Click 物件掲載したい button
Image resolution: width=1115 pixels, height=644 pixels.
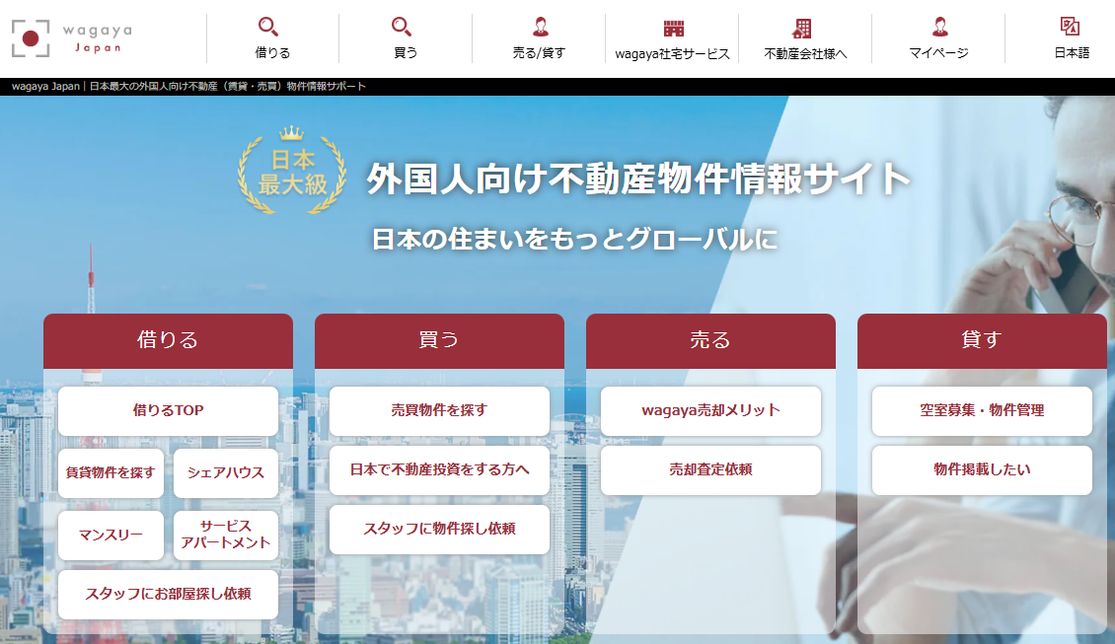982,469
